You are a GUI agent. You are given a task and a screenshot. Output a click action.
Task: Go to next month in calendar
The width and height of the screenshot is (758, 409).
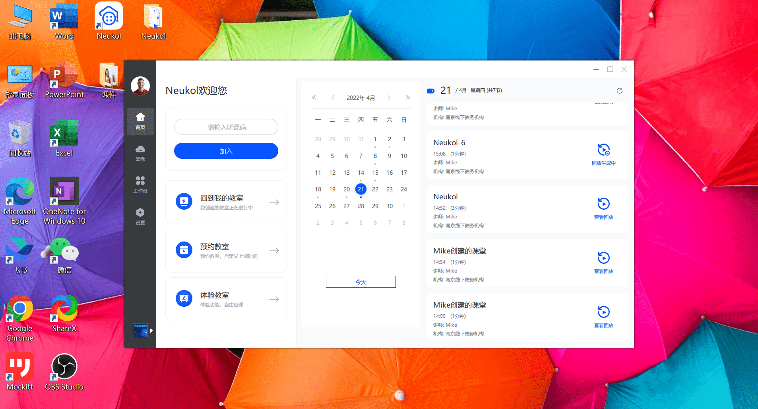pyautogui.click(x=389, y=97)
